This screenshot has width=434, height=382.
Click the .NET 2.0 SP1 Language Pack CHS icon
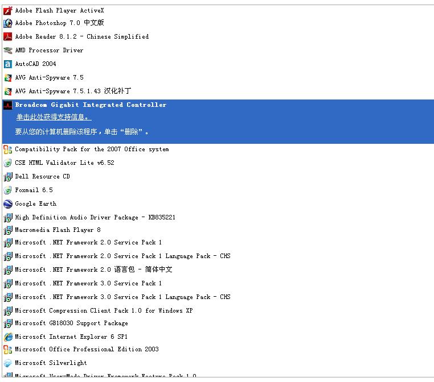pos(8,256)
